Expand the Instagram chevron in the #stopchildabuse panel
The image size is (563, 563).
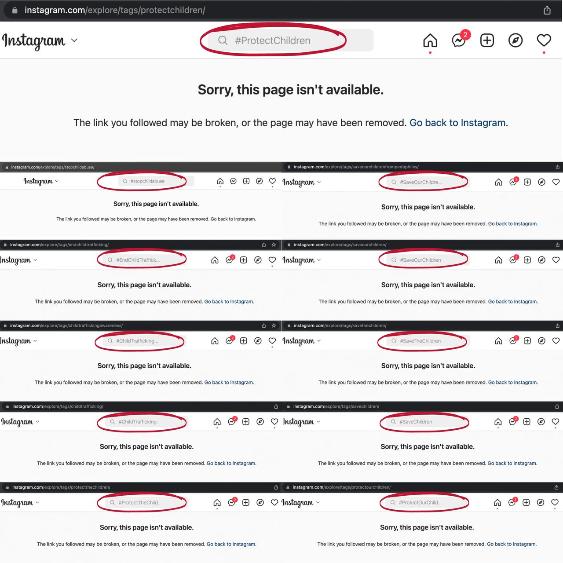point(57,181)
